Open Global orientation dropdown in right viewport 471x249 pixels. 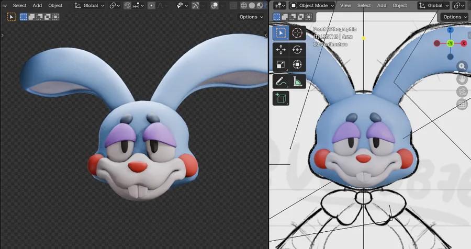click(434, 5)
